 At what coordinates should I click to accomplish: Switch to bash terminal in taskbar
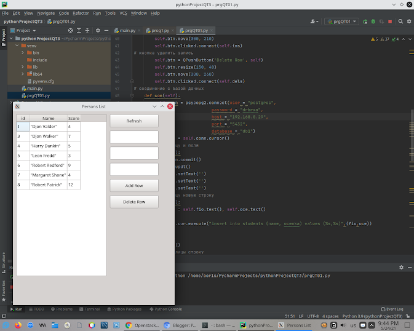[x=218, y=325]
